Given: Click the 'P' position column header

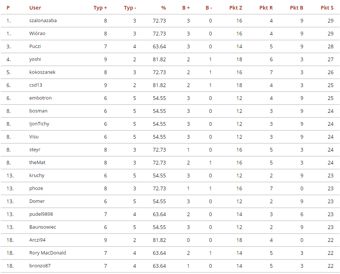Looking at the screenshot, I should [x=8, y=8].
